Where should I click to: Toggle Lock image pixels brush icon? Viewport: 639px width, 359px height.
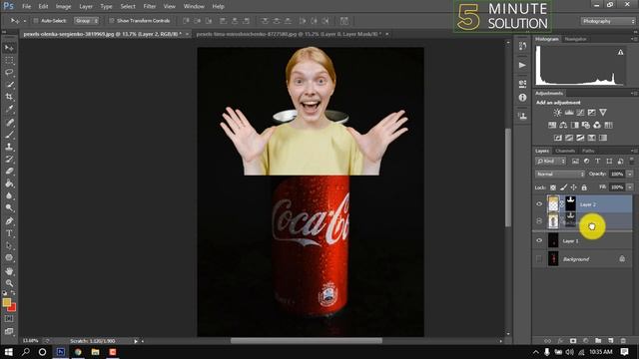(x=563, y=187)
